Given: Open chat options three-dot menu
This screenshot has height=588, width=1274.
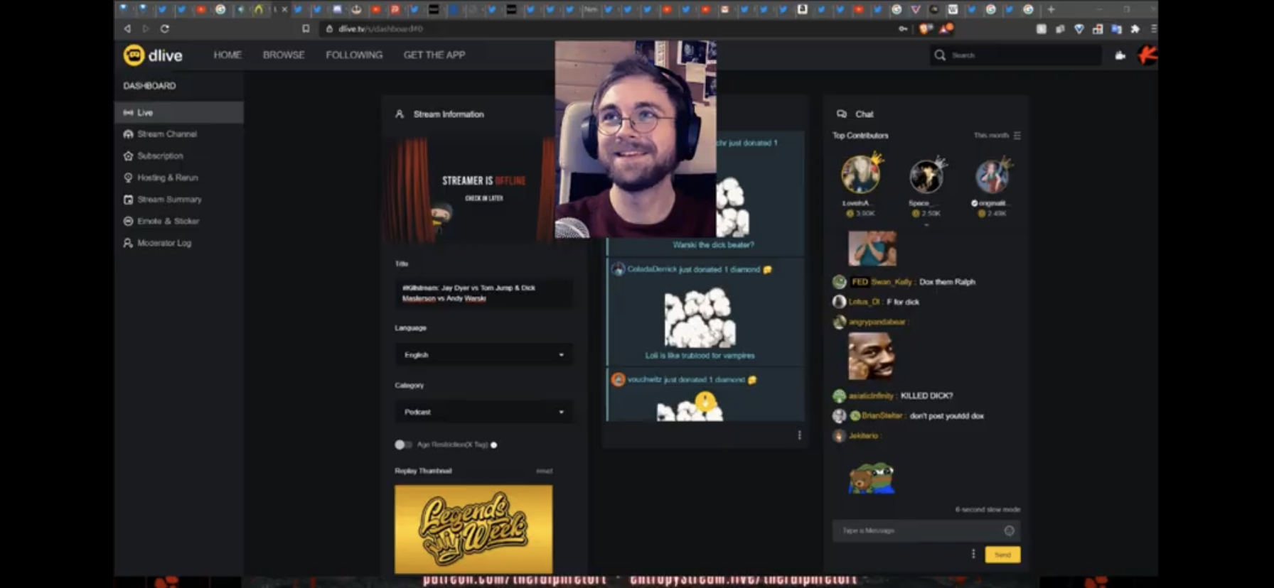Looking at the screenshot, I should coord(973,554).
